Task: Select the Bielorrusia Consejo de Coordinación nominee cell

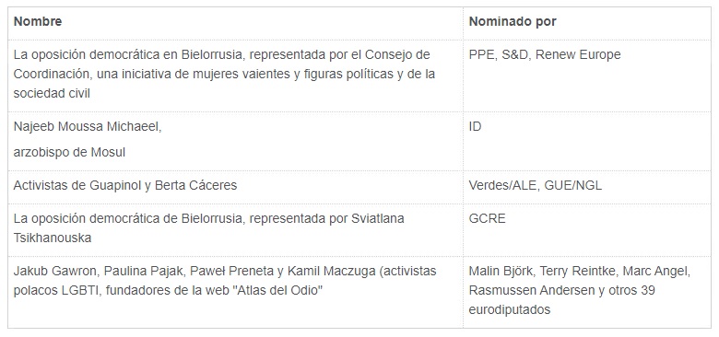Action: [235, 75]
